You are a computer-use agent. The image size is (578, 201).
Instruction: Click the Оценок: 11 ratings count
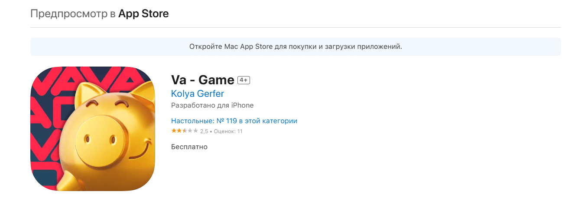click(227, 131)
